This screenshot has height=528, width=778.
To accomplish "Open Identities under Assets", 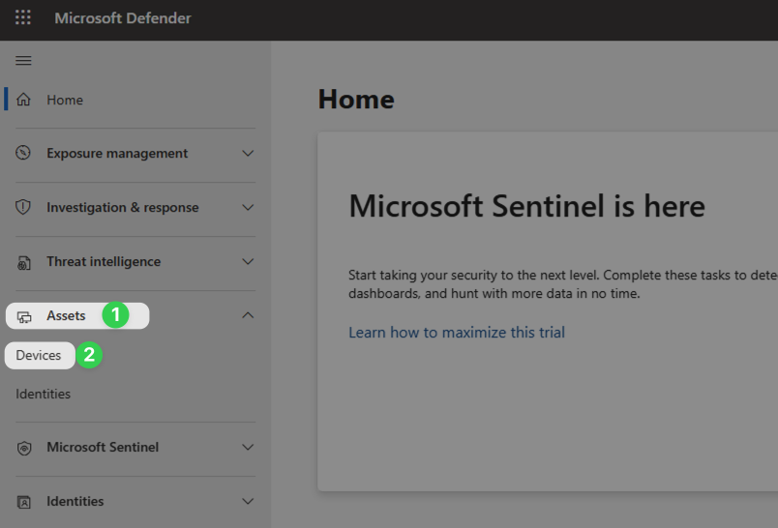I will [x=44, y=395].
